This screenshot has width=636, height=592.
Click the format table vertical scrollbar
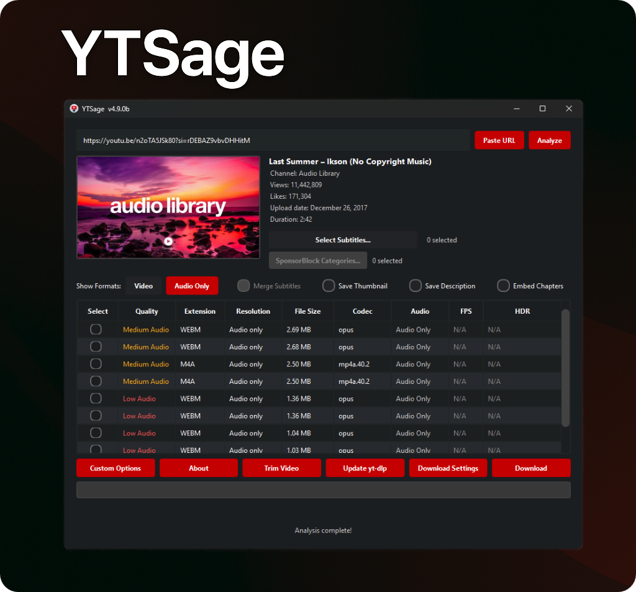coord(565,368)
